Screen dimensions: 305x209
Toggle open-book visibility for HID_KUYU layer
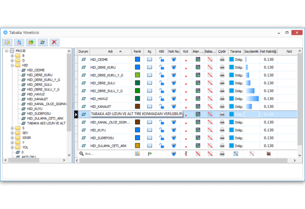coord(149,130)
